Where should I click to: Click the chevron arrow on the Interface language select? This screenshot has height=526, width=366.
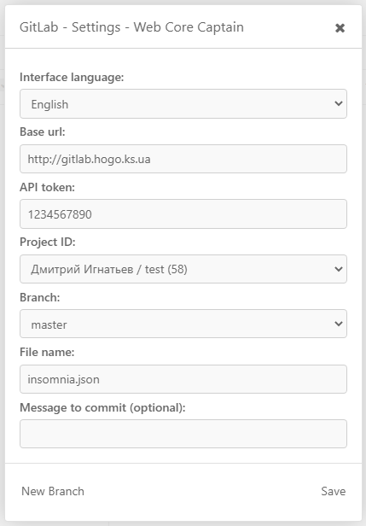[x=339, y=103]
